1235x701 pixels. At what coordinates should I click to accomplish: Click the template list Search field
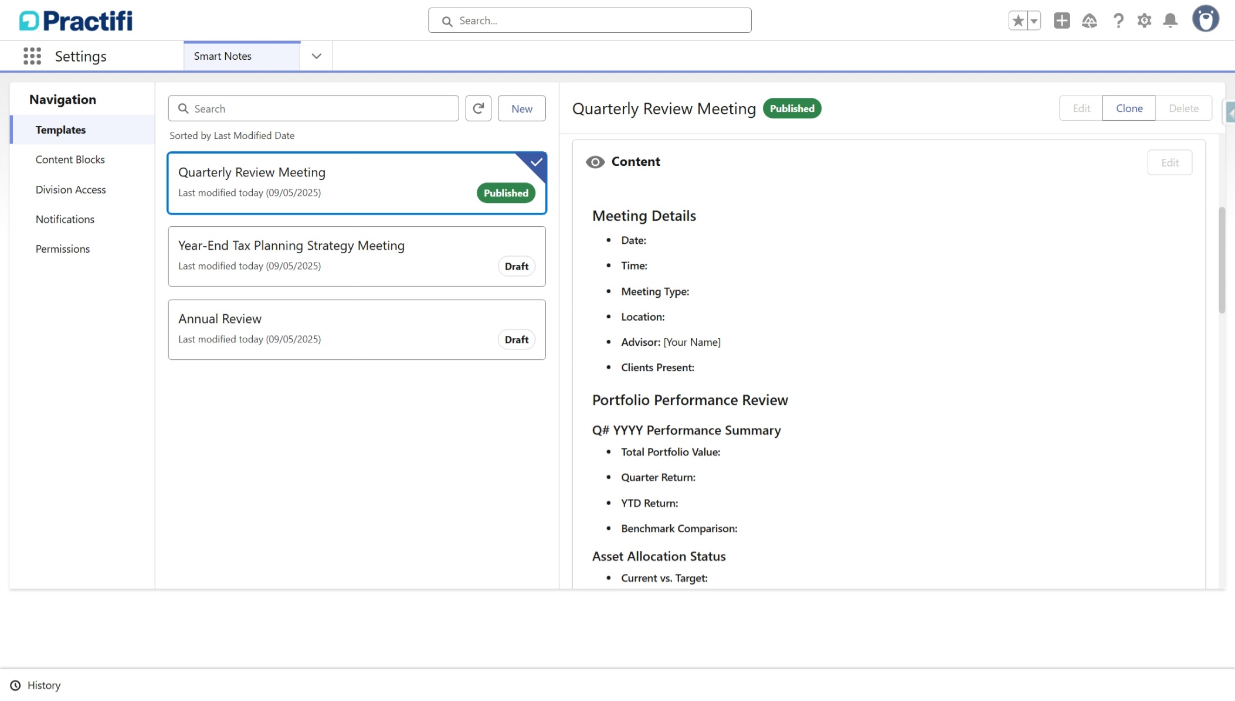click(x=313, y=108)
